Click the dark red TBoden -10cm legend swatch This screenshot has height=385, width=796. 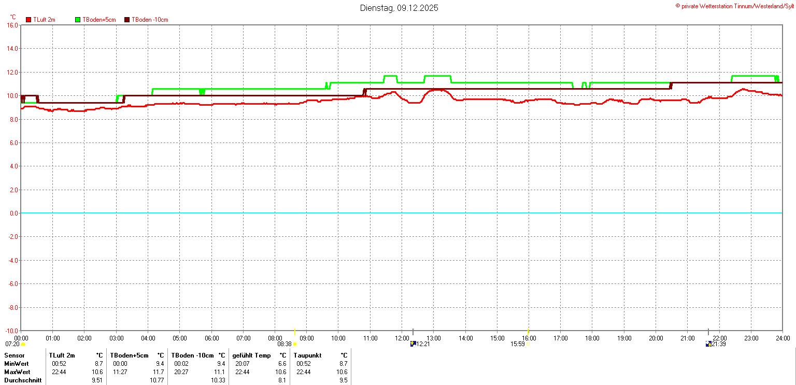127,20
